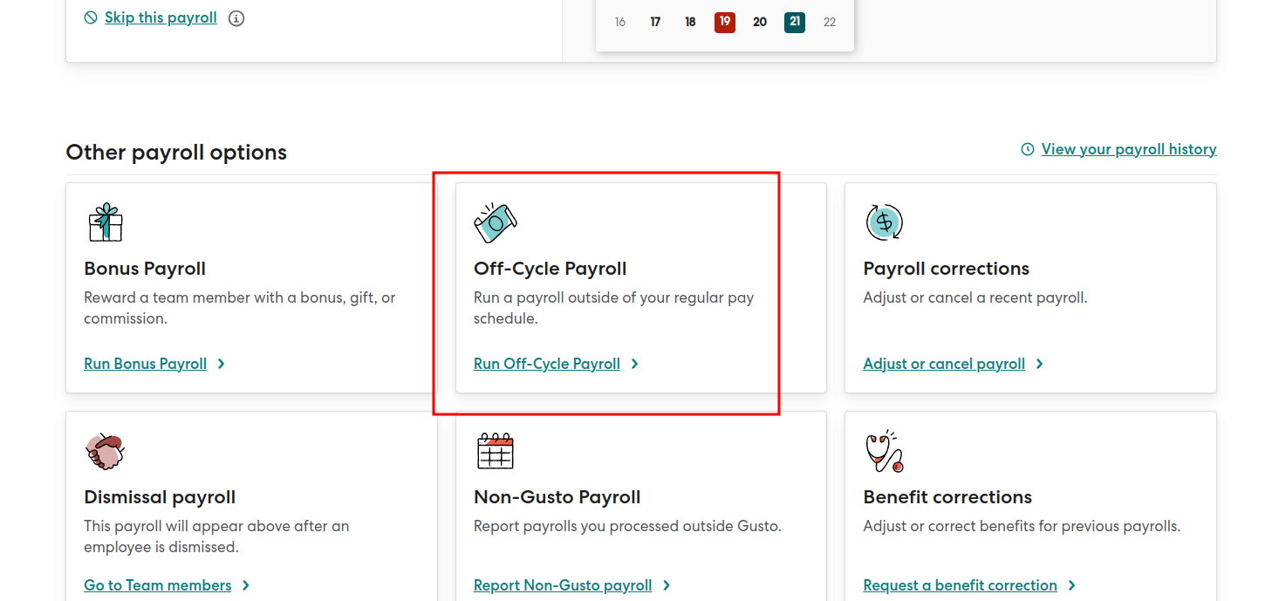Click the info icon beside Skip this payroll
The image size is (1272, 601).
pos(236,18)
